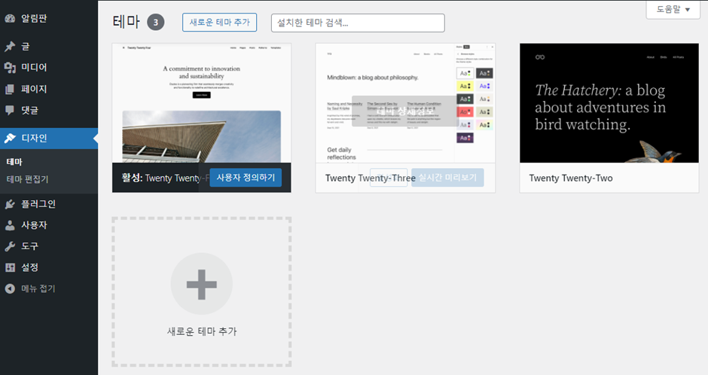Select the 테마 submenu item
This screenshot has width=708, height=375.
[14, 162]
